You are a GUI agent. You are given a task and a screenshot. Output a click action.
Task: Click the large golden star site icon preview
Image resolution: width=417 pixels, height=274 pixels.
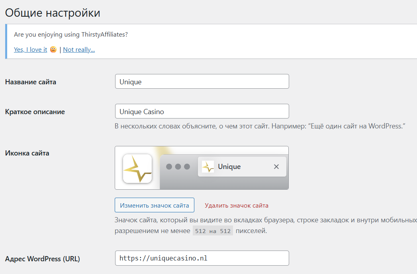pos(137,169)
